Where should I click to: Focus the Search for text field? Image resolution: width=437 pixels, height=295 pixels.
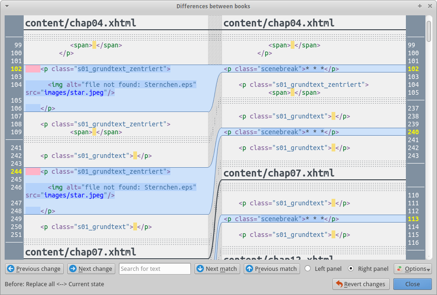155,269
